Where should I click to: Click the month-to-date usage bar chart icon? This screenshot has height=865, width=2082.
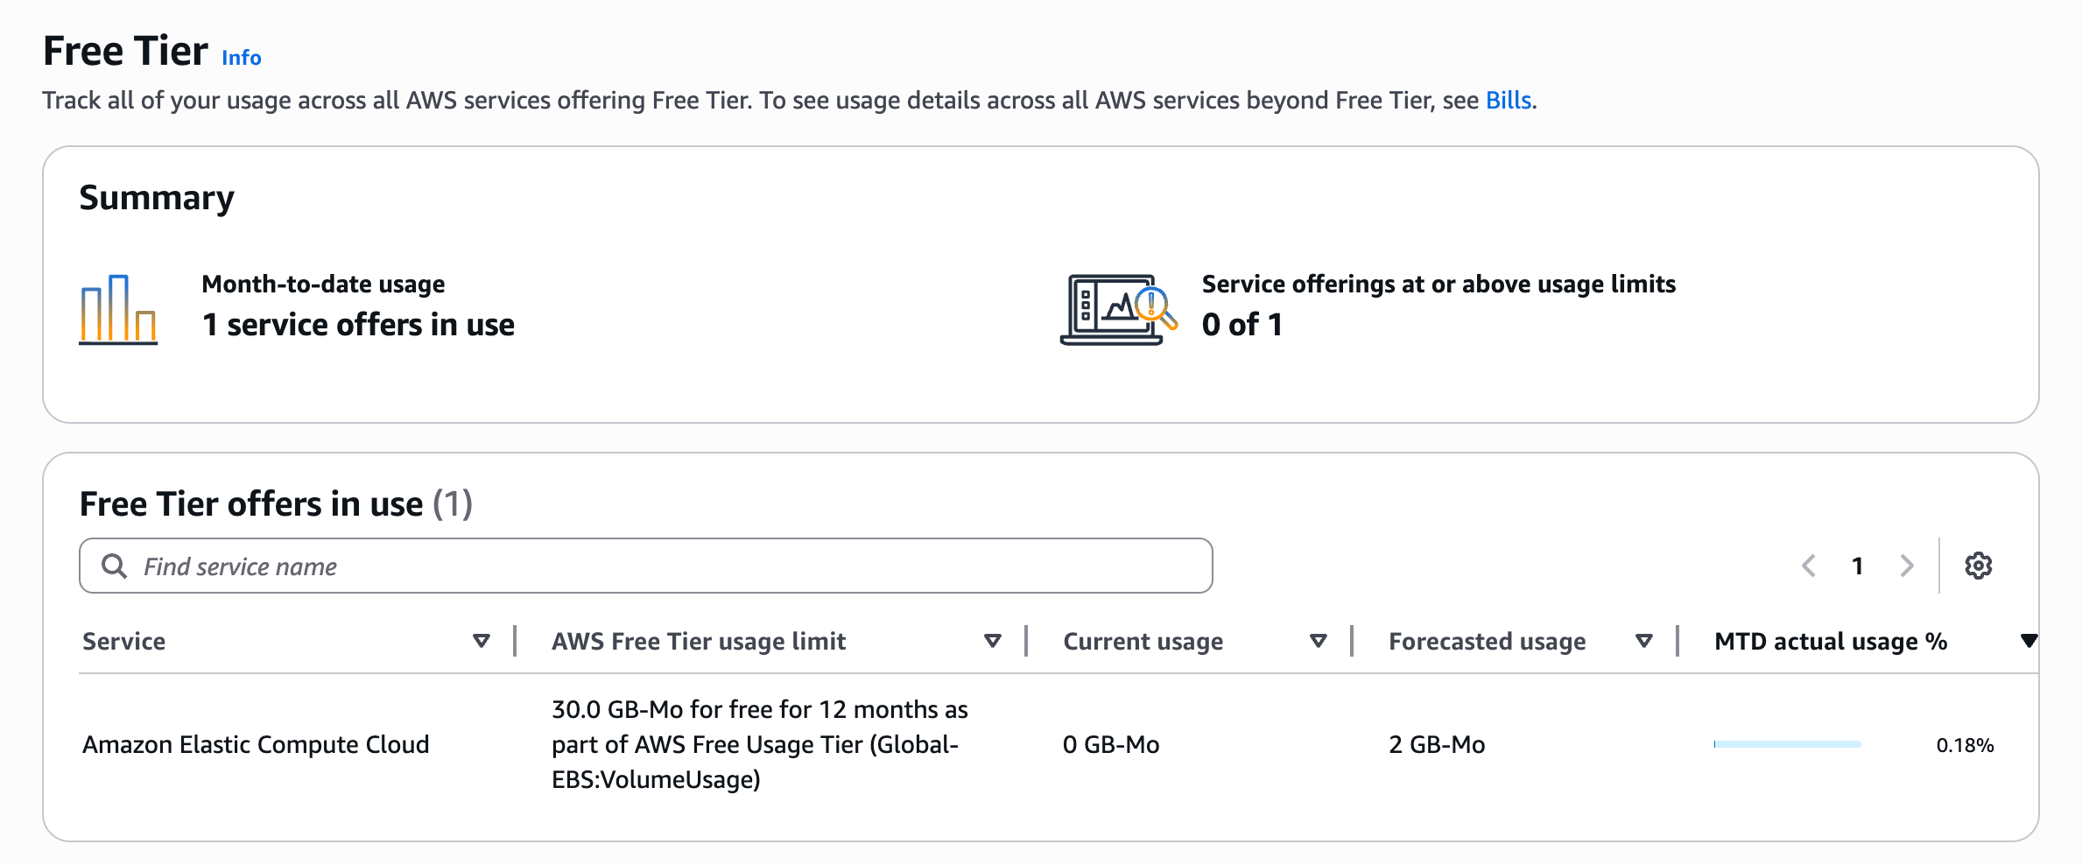coord(118,309)
